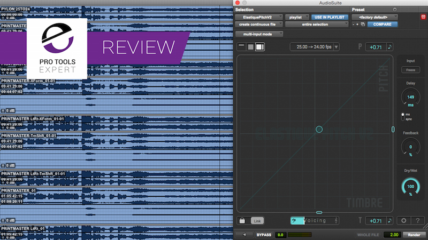Expand the 25.00 to 24.00 fps arrow
Screen dimensions: 428x240
click(337, 47)
